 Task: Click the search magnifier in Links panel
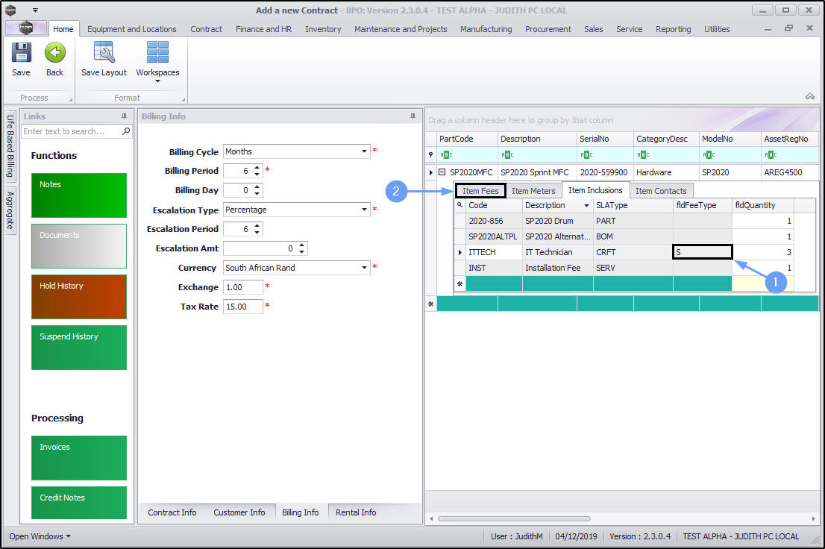pyautogui.click(x=126, y=131)
